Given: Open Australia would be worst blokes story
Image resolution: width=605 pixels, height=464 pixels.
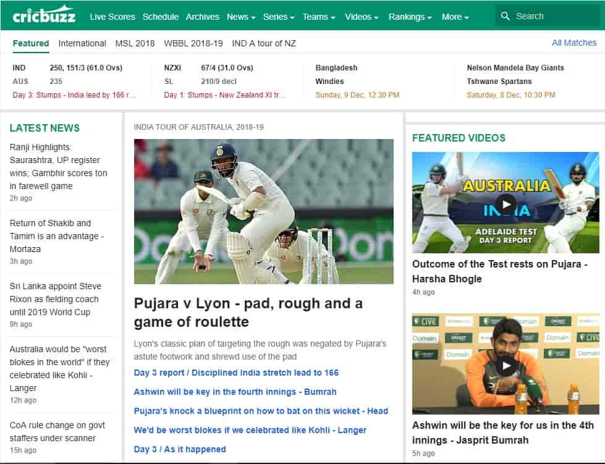Looking at the screenshot, I should click(60, 368).
